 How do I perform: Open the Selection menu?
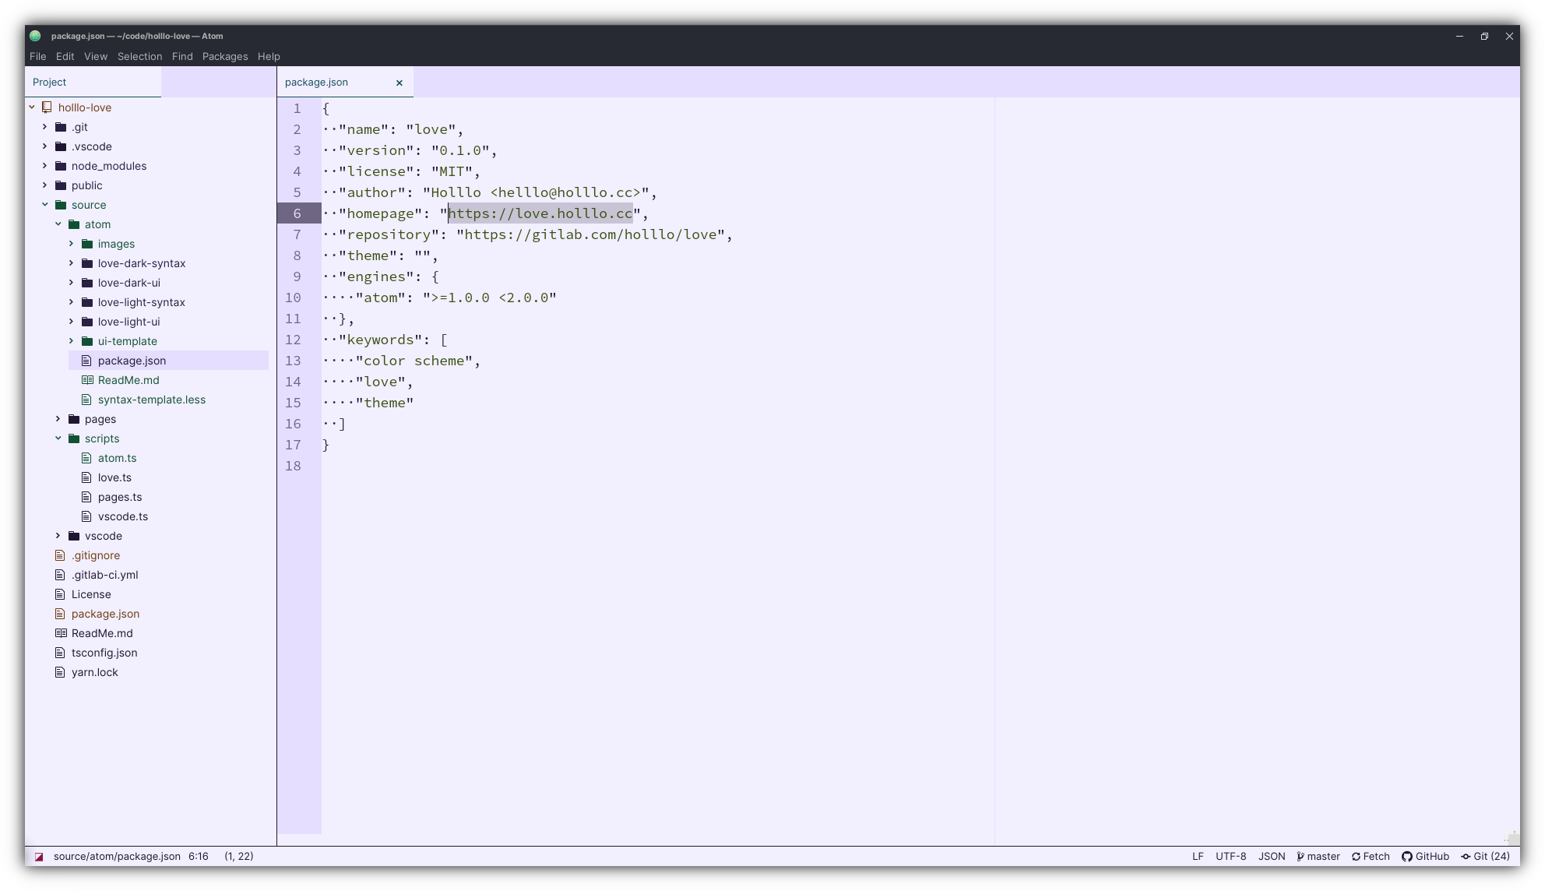(140, 56)
